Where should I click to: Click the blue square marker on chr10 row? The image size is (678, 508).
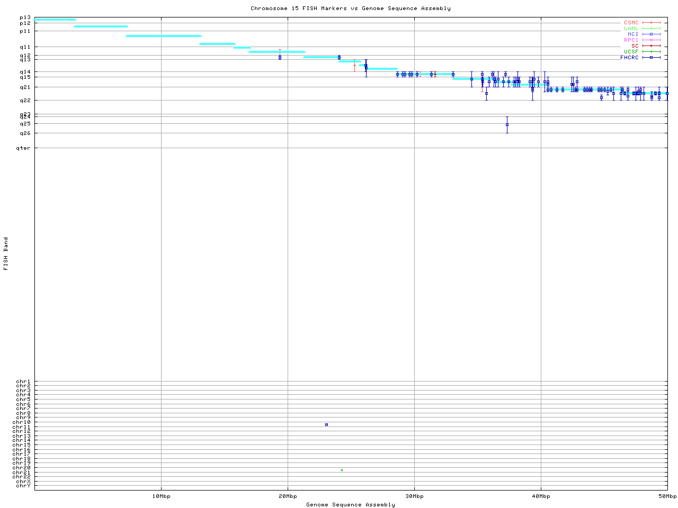coord(326,424)
